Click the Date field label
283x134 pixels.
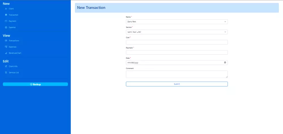coord(128,58)
